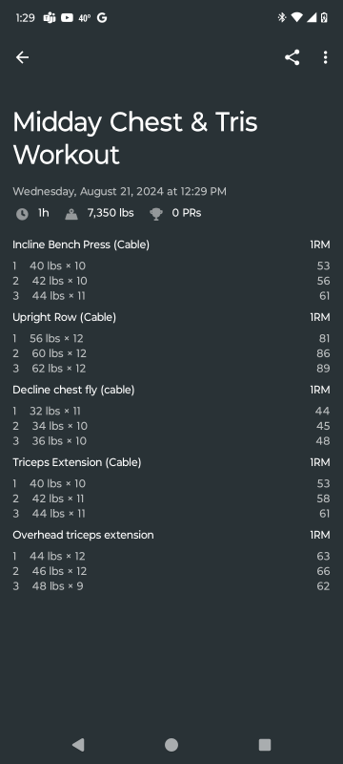Tap the YouTube notification icon in status bar

pyautogui.click(x=67, y=18)
